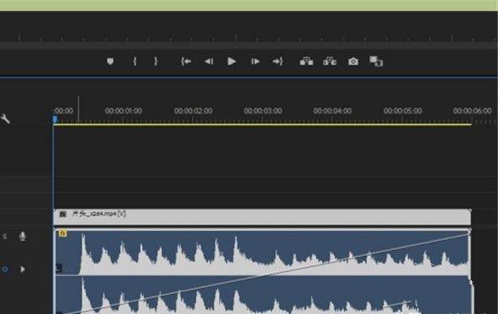Click the Lift button

point(306,61)
